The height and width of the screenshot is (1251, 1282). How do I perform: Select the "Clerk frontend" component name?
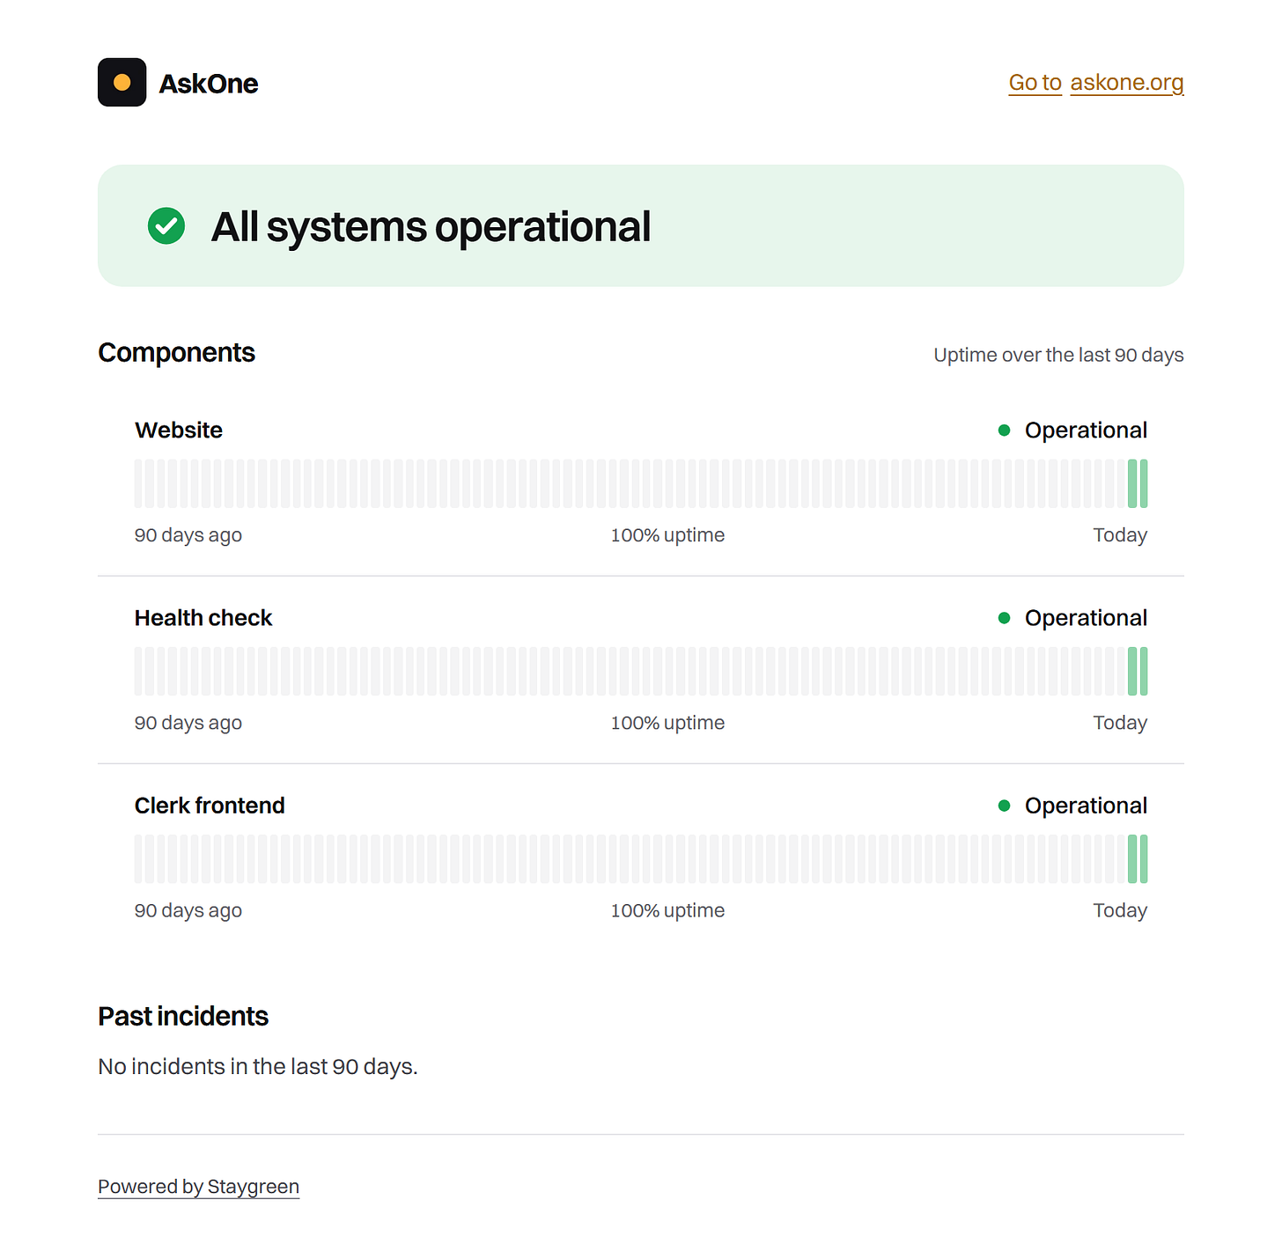point(210,806)
